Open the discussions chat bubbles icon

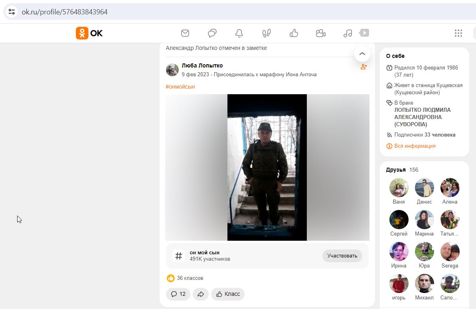[x=212, y=33]
